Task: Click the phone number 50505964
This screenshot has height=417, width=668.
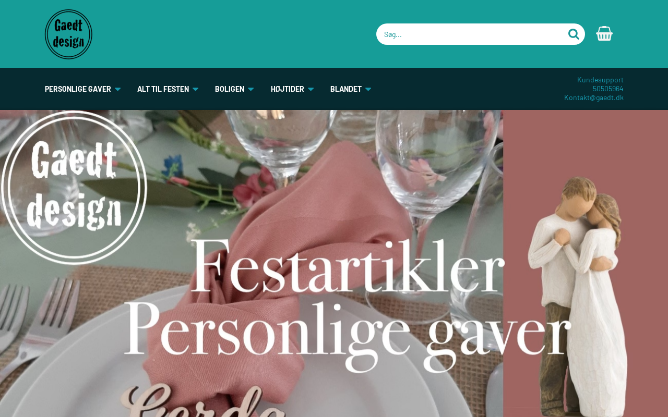Action: (x=608, y=89)
